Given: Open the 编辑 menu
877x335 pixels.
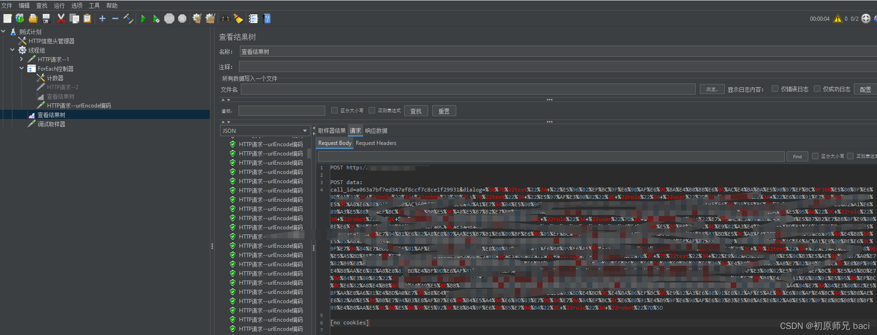Looking at the screenshot, I should coord(24,6).
